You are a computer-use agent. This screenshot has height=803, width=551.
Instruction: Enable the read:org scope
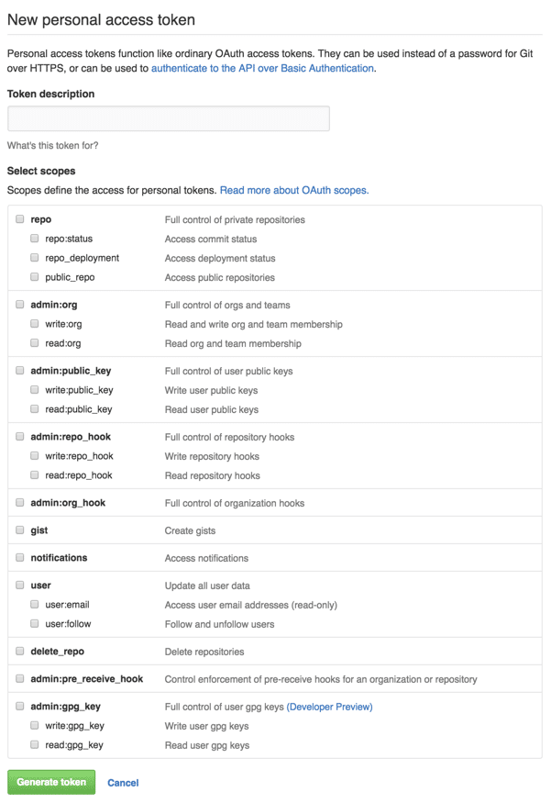34,342
